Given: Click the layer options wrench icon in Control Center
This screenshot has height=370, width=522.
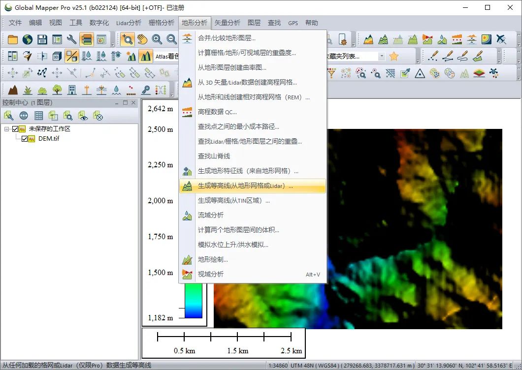Looking at the screenshot, I should (9, 116).
